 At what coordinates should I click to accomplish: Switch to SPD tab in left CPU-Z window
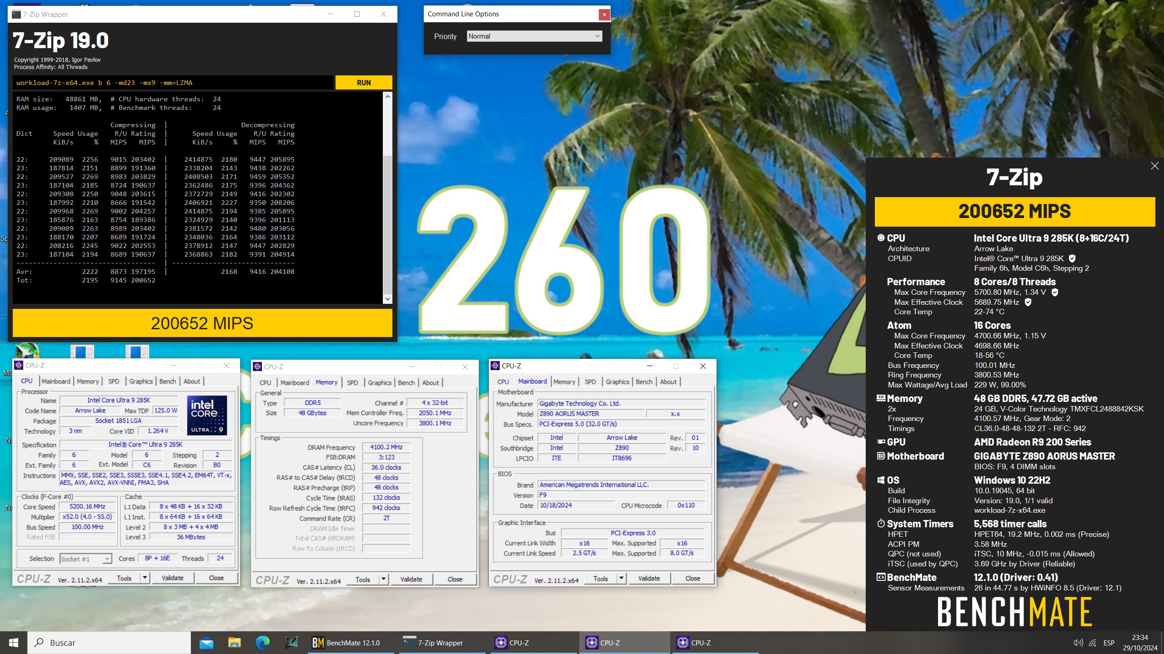(114, 381)
